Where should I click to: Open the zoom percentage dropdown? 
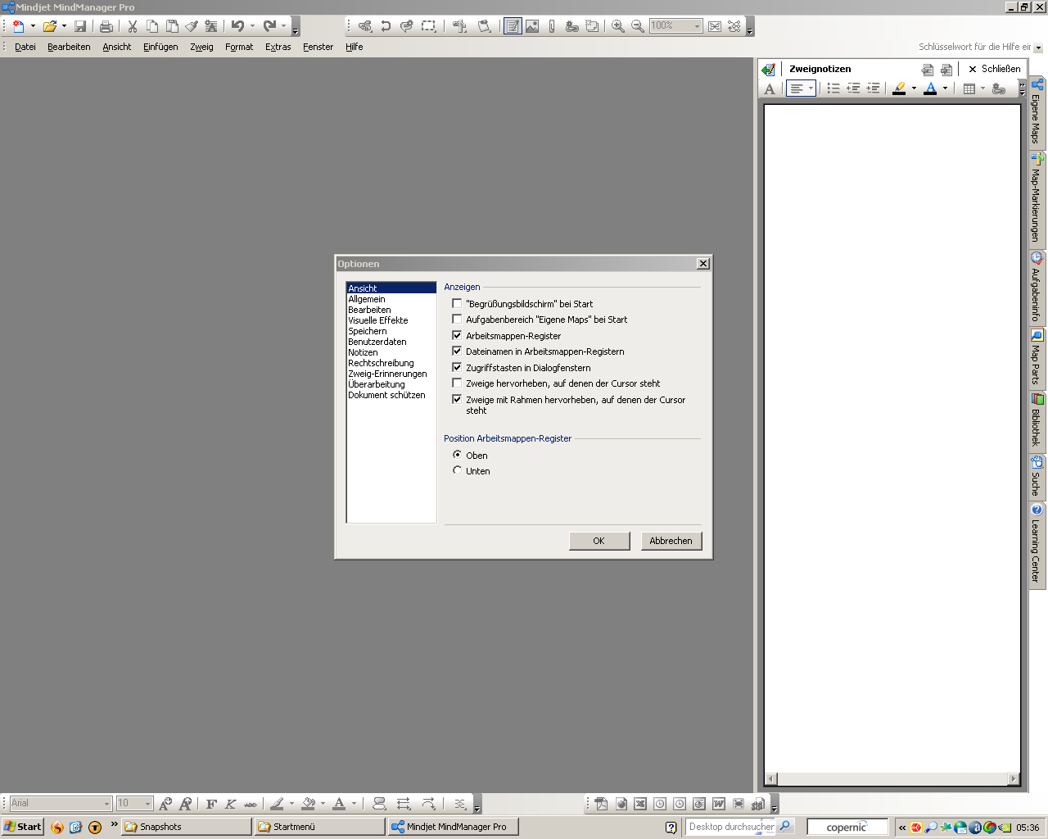(x=697, y=26)
